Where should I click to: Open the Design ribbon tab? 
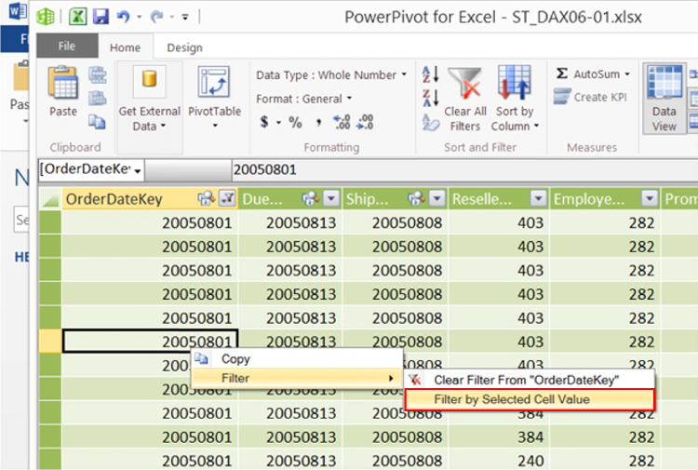tap(184, 48)
